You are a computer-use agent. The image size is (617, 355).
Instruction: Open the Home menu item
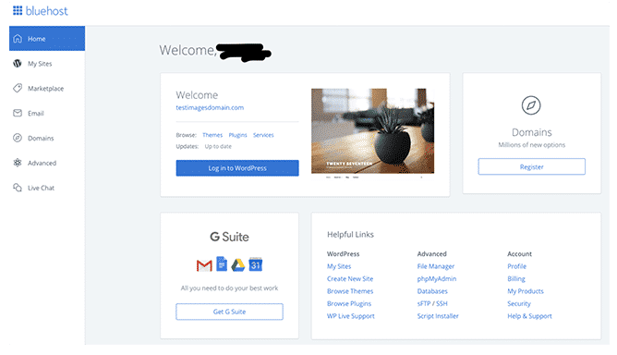pyautogui.click(x=47, y=39)
